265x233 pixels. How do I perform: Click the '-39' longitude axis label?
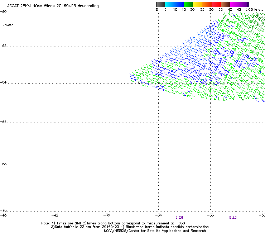pos(107,215)
